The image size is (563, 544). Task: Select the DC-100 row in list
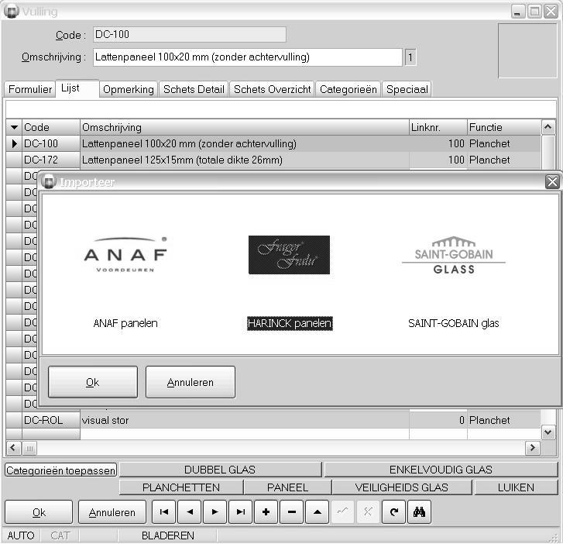click(x=273, y=143)
